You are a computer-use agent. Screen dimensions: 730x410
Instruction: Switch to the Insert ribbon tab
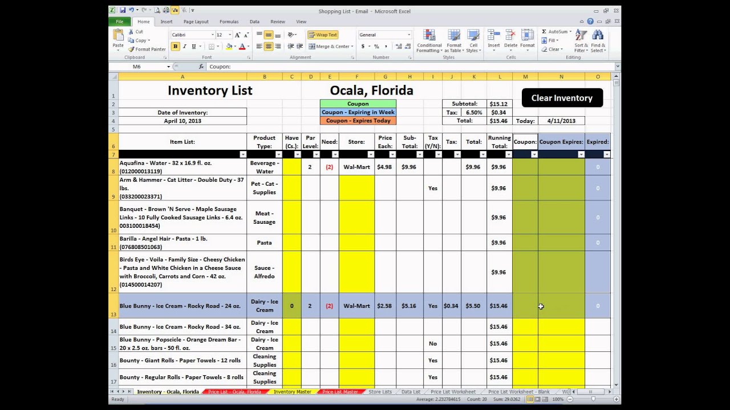tap(167, 22)
